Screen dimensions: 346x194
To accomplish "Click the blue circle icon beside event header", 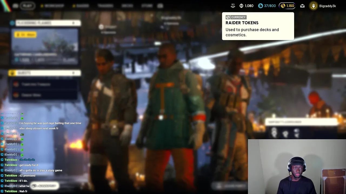I will [x=12, y=23].
